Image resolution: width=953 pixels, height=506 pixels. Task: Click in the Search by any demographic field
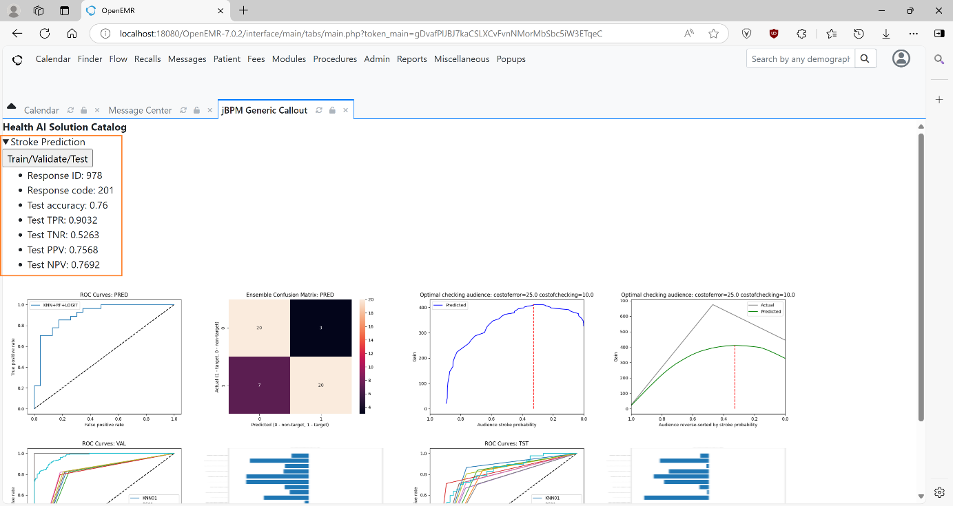point(799,59)
